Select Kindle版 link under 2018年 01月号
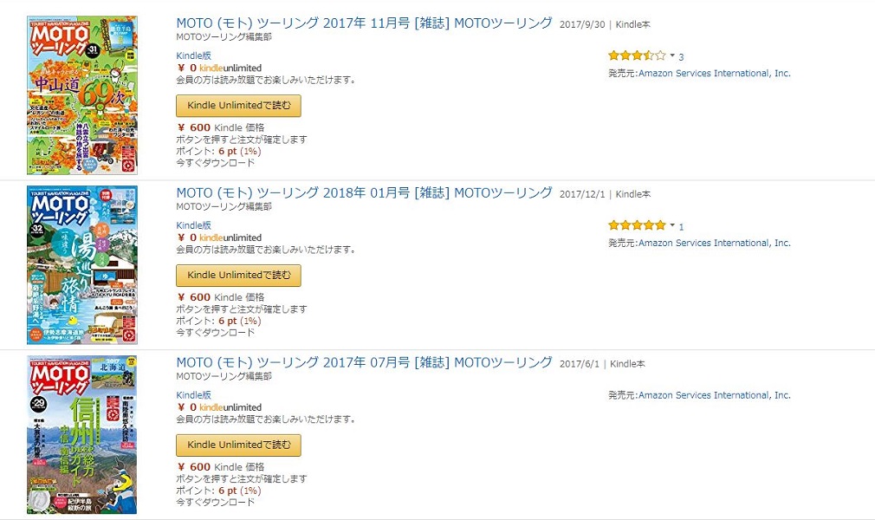 click(x=194, y=225)
